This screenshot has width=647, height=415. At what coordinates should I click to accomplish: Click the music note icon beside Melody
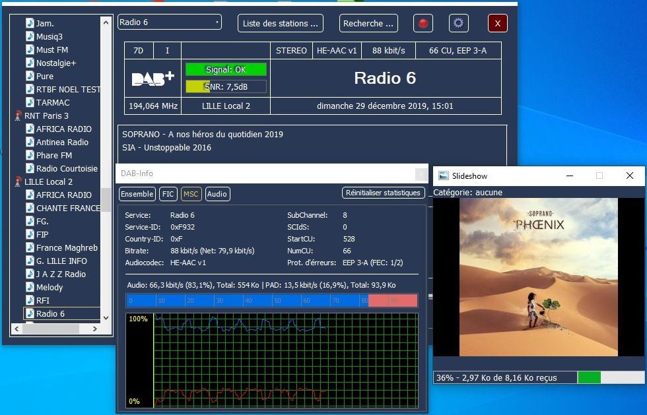[x=30, y=287]
